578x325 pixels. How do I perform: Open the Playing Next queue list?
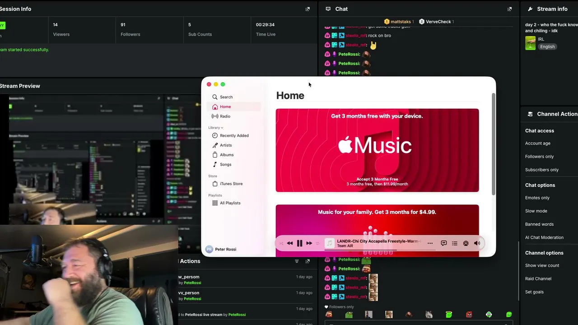[455, 243]
